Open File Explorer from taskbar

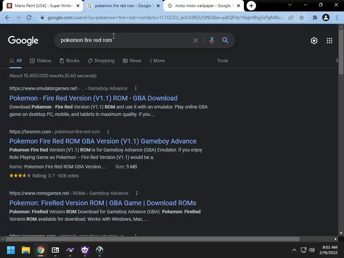tap(26, 250)
